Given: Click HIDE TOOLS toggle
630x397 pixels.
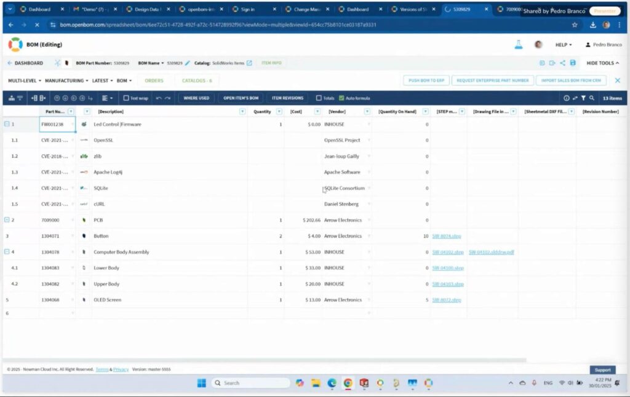Looking at the screenshot, I should coord(603,63).
